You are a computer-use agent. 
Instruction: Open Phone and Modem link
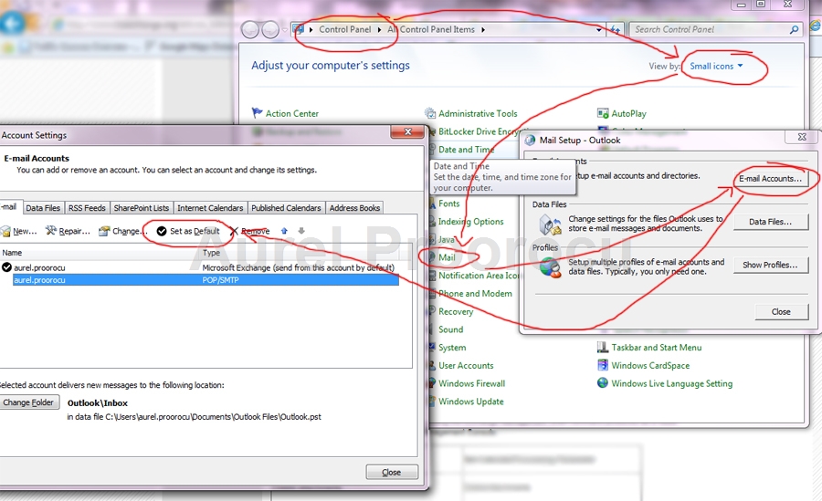(475, 294)
